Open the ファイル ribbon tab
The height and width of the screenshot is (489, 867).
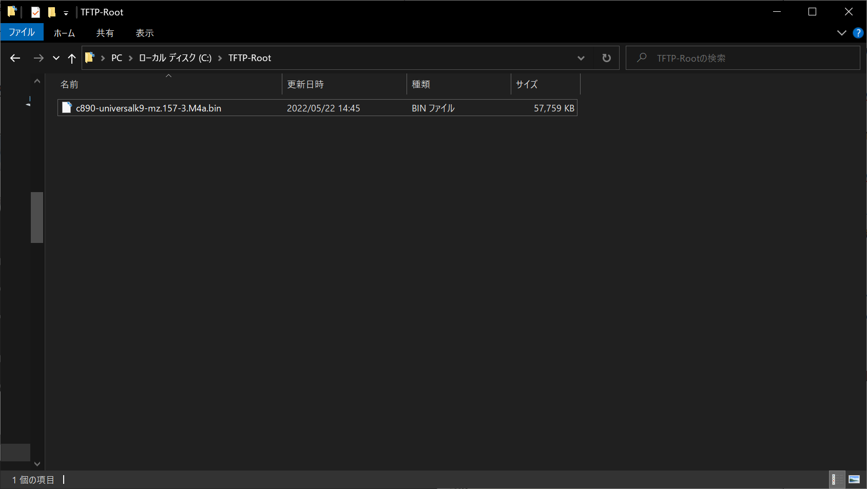tap(22, 32)
